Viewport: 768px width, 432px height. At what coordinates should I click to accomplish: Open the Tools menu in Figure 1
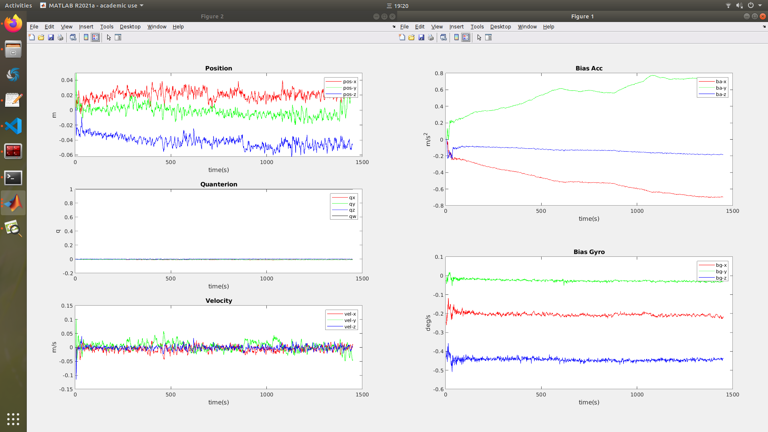pyautogui.click(x=477, y=26)
